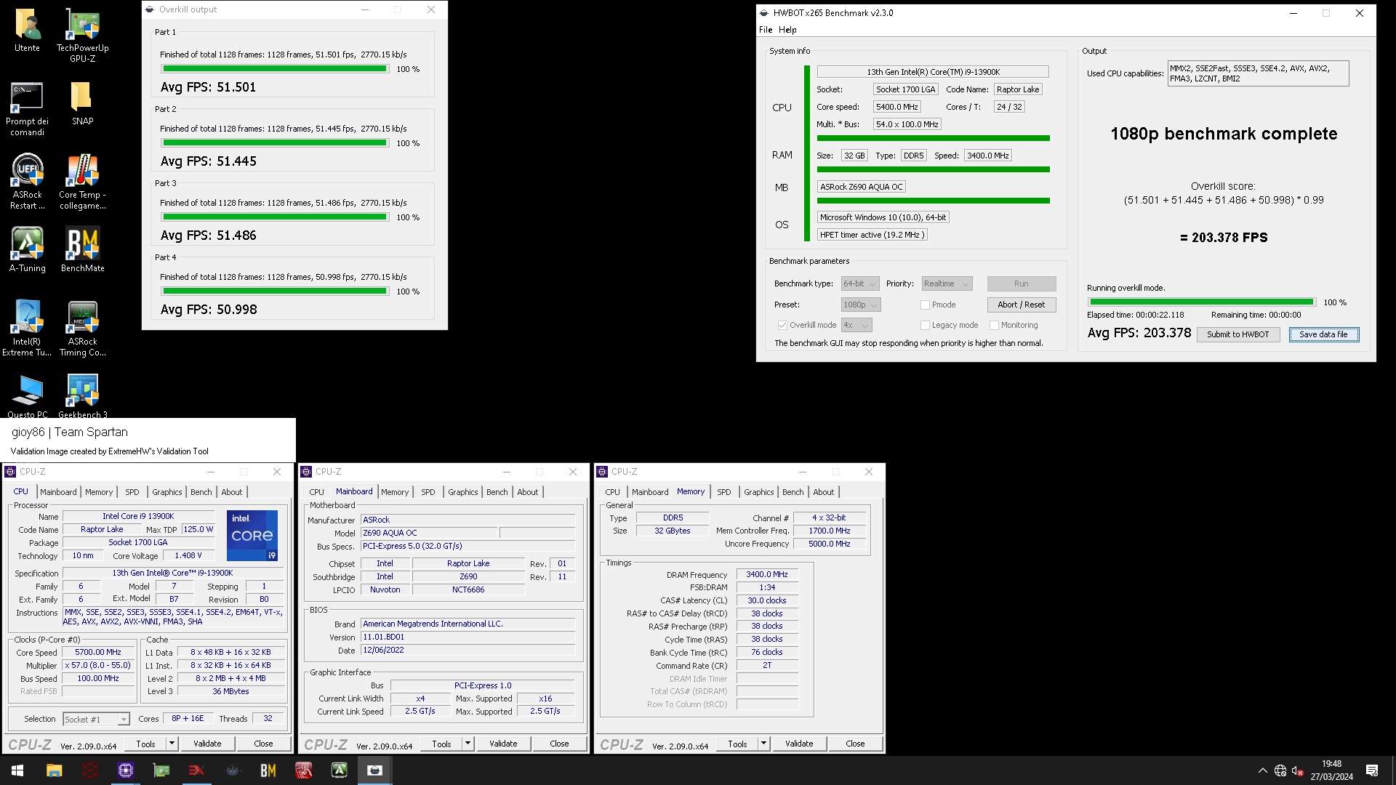Toggle the Pmode checkbox

925,305
